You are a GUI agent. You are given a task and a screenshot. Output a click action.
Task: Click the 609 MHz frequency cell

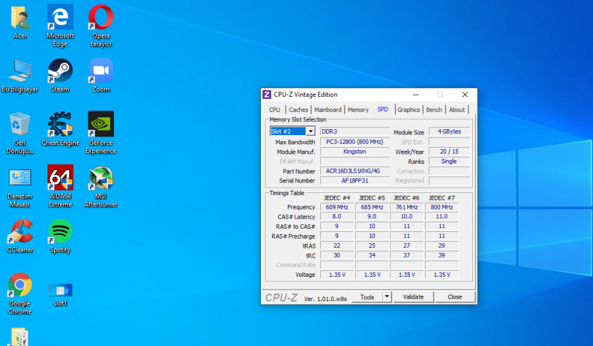[x=337, y=207]
